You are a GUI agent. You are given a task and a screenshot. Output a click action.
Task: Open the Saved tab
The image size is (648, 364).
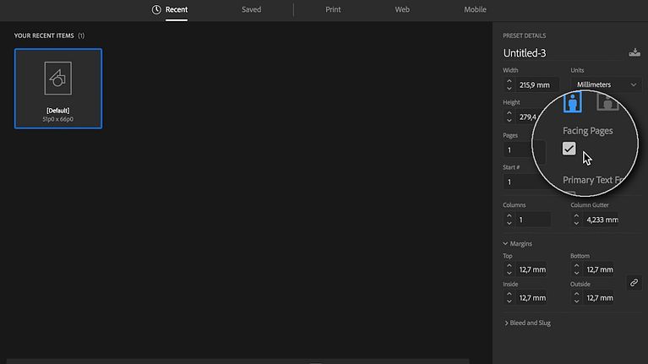251,9
